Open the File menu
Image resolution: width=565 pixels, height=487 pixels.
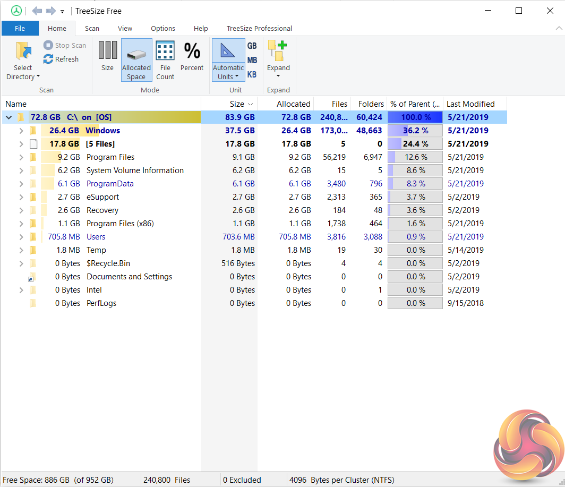point(20,29)
